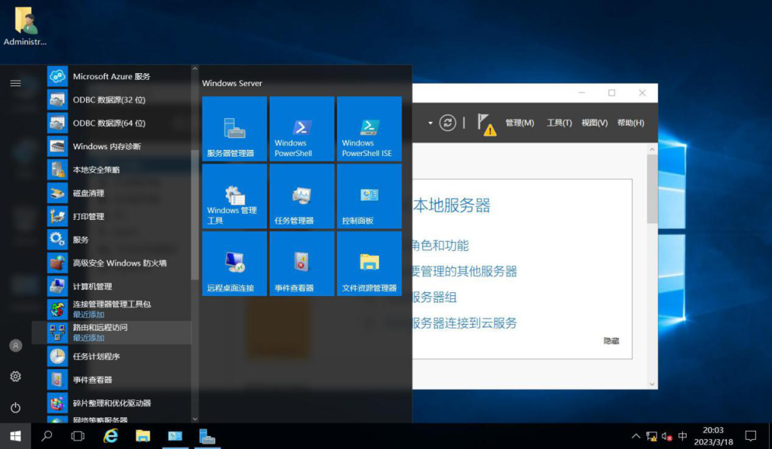Launch the Windows PowerShell ISE tile
772x449 pixels.
tap(369, 129)
